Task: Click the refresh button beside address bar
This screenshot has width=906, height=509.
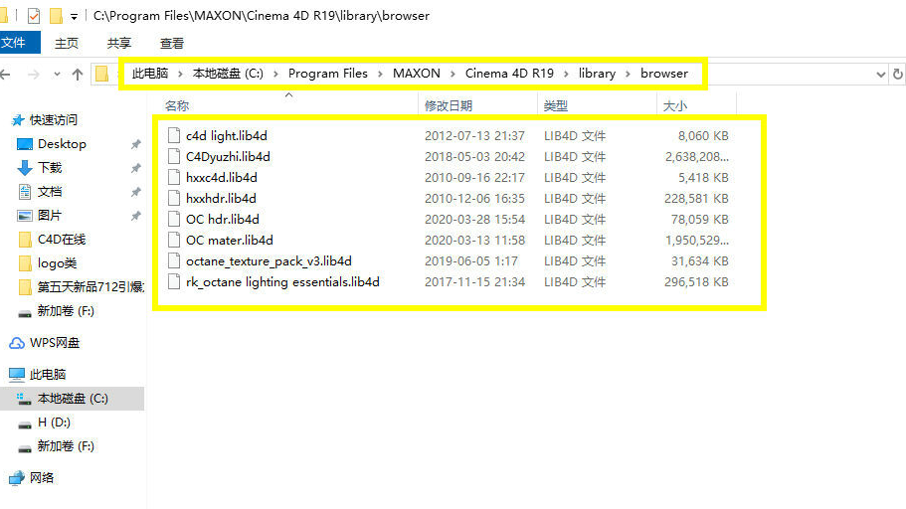Action: point(898,74)
